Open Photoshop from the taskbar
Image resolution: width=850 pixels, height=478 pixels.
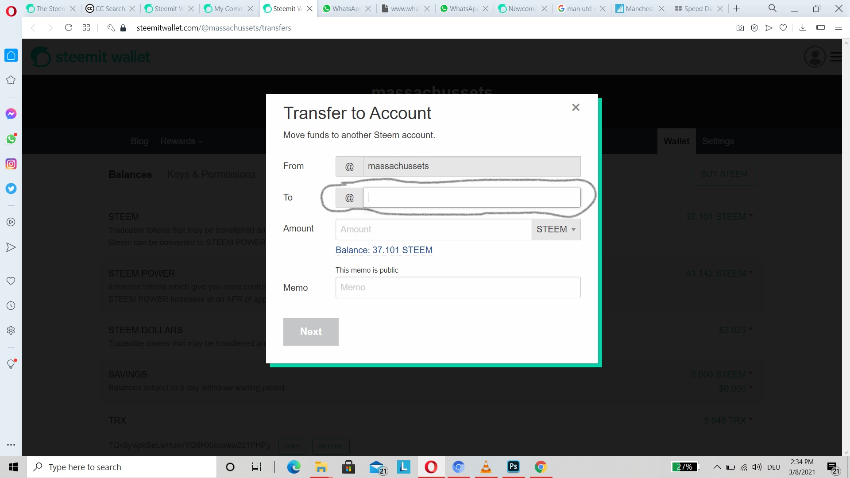click(x=514, y=467)
